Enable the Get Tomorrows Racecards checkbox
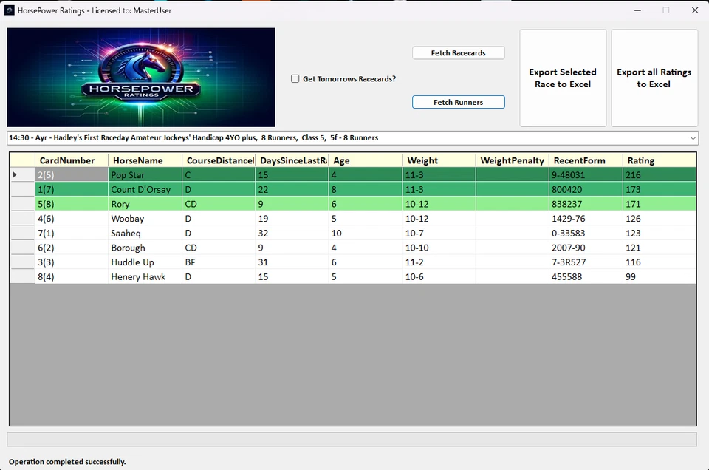The width and height of the screenshot is (709, 470). (295, 78)
